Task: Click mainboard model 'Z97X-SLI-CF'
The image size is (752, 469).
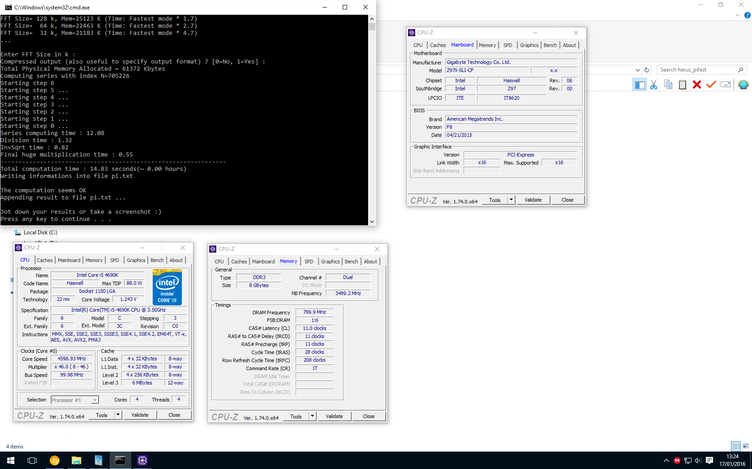Action: click(x=487, y=70)
